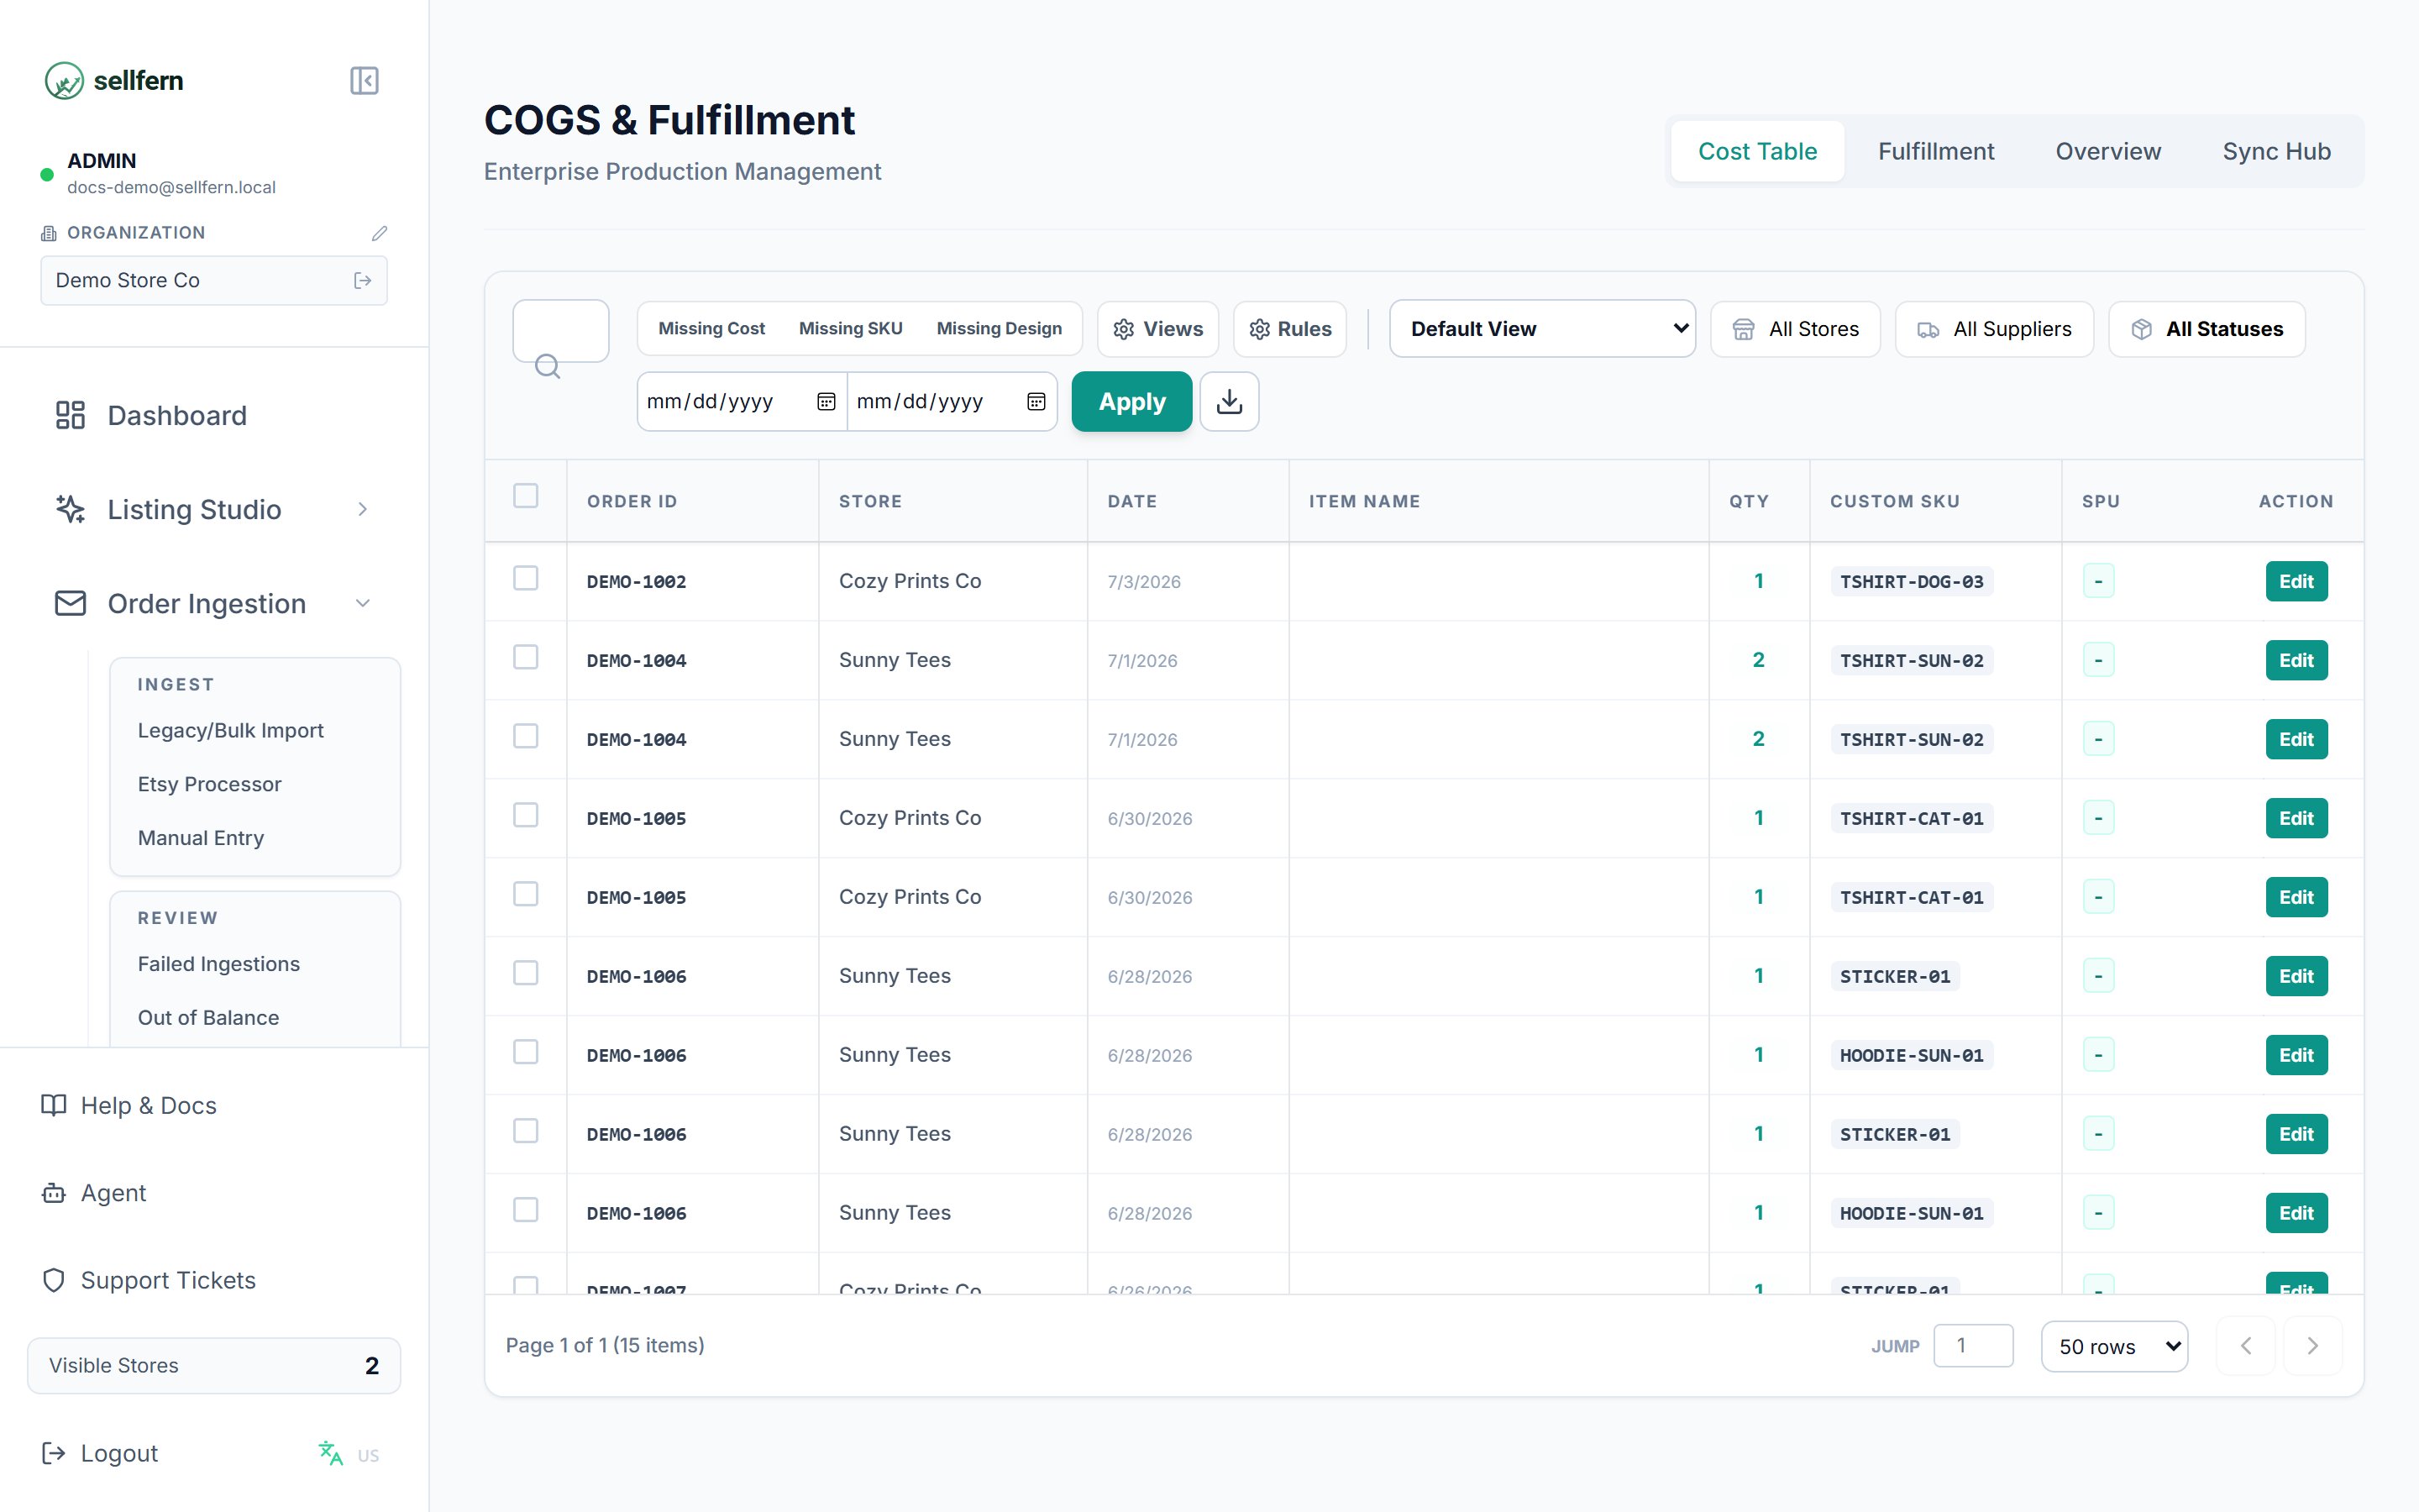Click the download export icon button
Image resolution: width=2419 pixels, height=1512 pixels.
click(x=1230, y=402)
